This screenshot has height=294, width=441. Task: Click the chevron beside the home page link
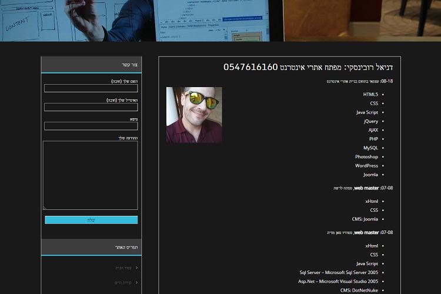pyautogui.click(x=136, y=268)
